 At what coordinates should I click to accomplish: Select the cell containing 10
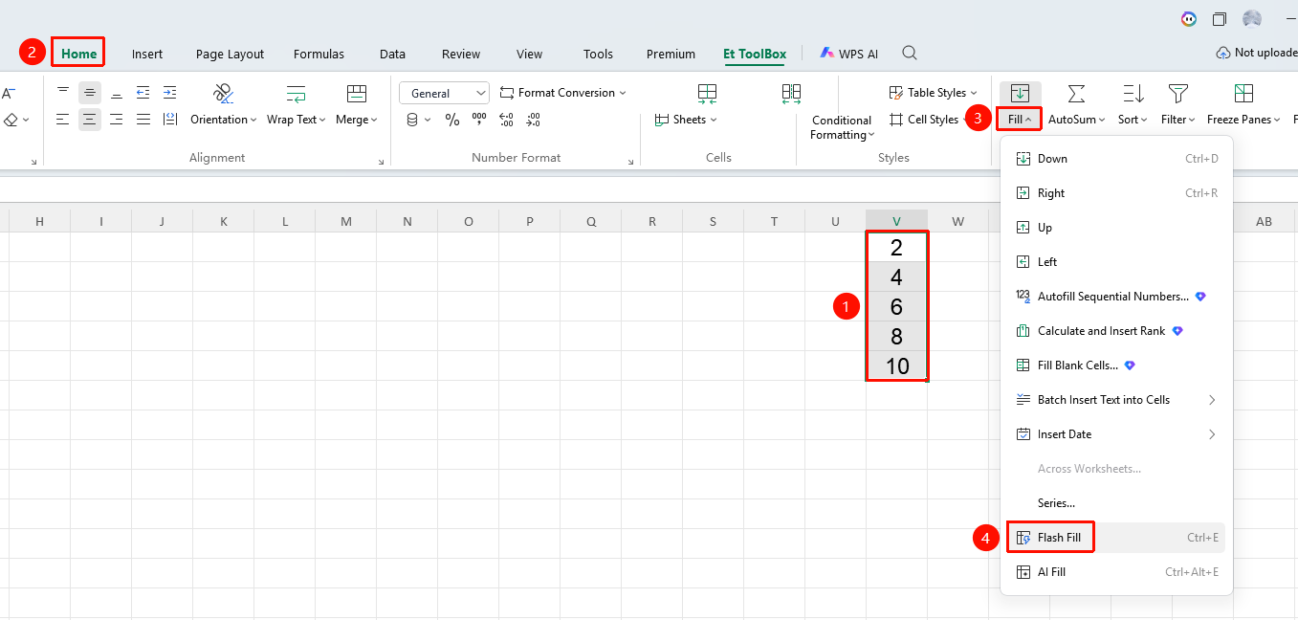(x=896, y=365)
